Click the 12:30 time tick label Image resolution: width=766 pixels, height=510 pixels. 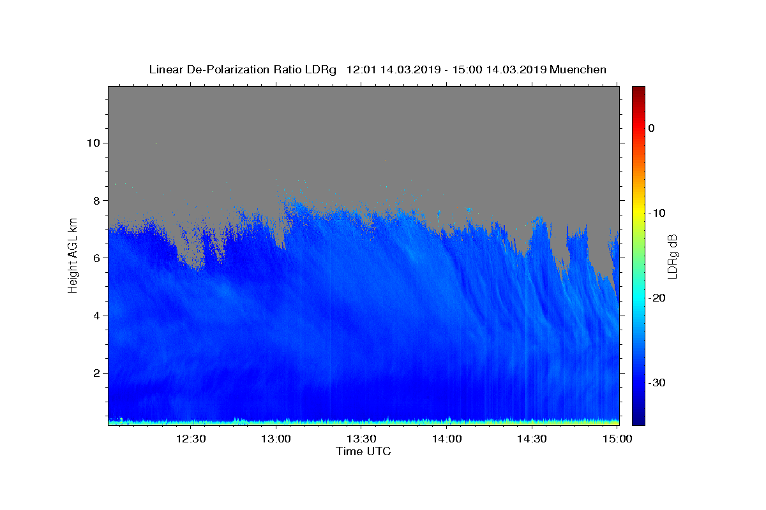pyautogui.click(x=191, y=439)
